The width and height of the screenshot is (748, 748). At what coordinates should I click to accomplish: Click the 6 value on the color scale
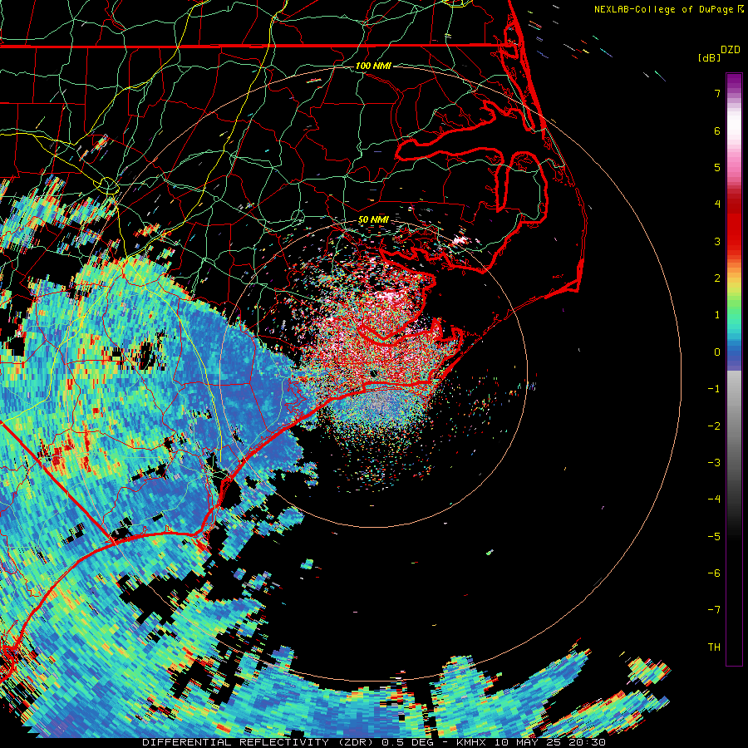[x=717, y=130]
